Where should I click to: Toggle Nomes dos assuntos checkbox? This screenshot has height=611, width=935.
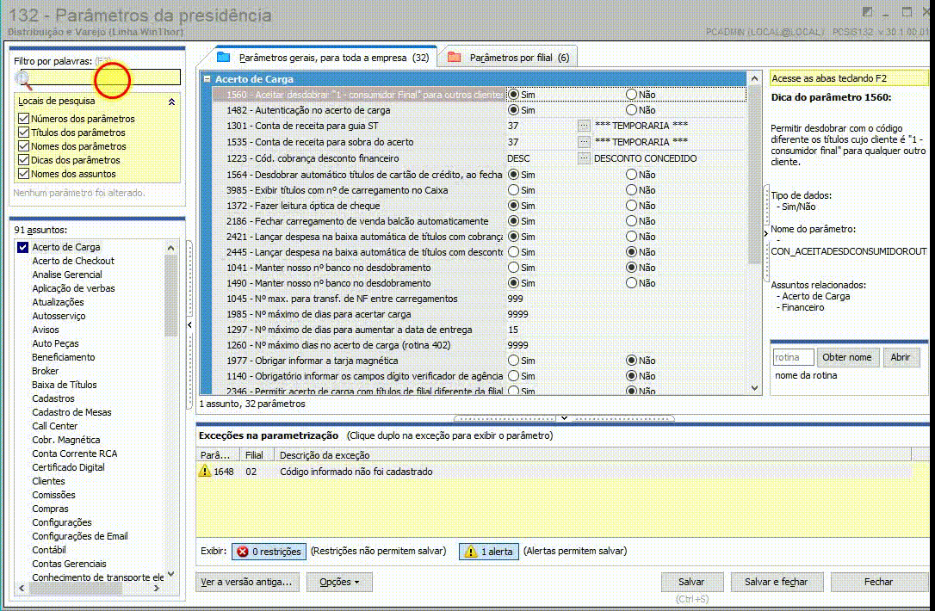[24, 174]
